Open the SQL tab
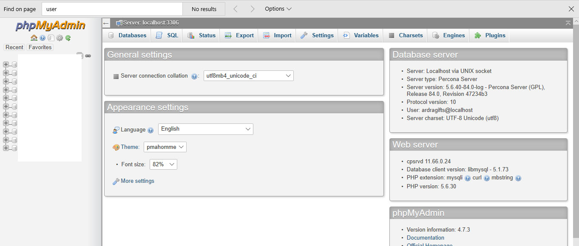Image resolution: width=579 pixels, height=246 pixels. pos(167,36)
